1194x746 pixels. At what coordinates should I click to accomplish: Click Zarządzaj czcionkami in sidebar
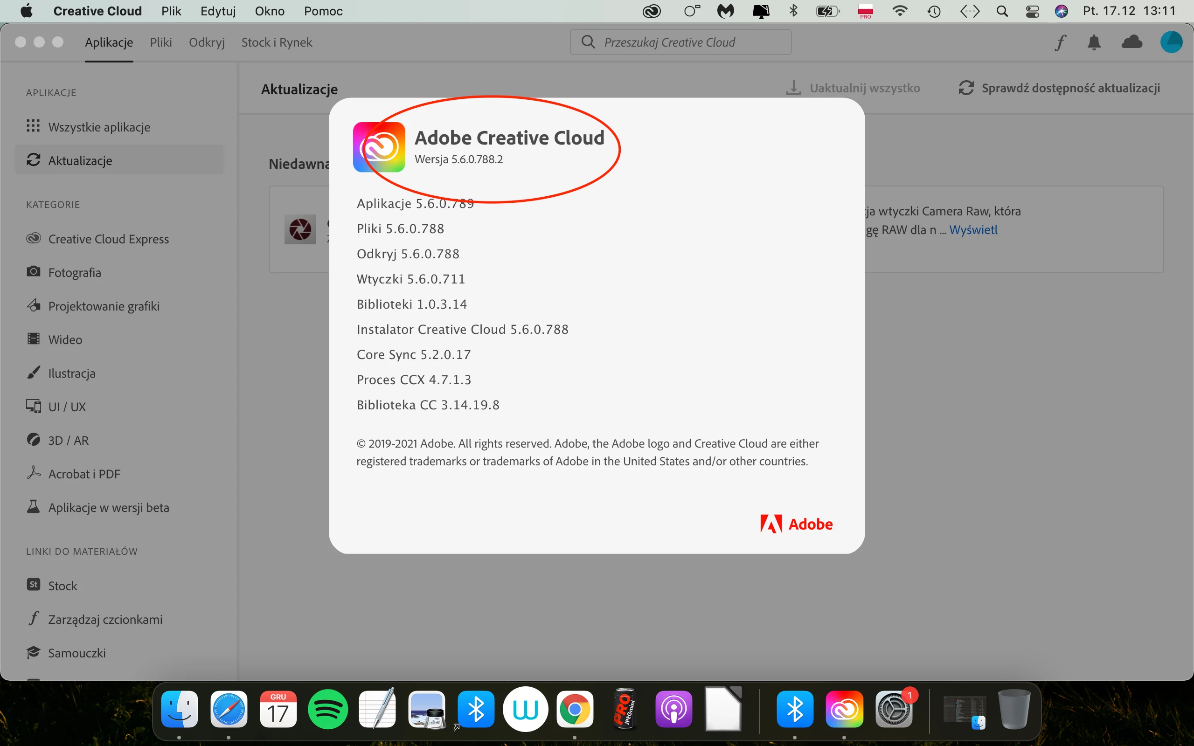pos(104,619)
